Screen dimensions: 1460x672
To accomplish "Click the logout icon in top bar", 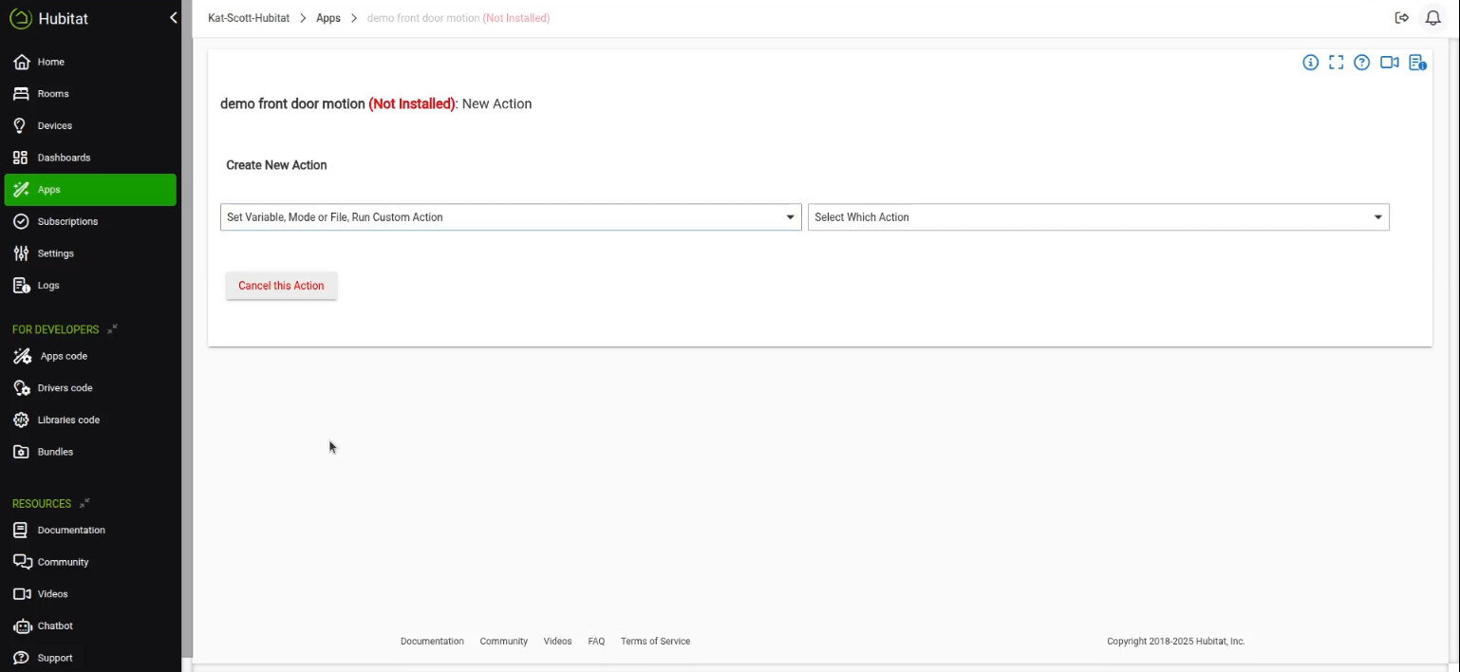I will [x=1401, y=18].
